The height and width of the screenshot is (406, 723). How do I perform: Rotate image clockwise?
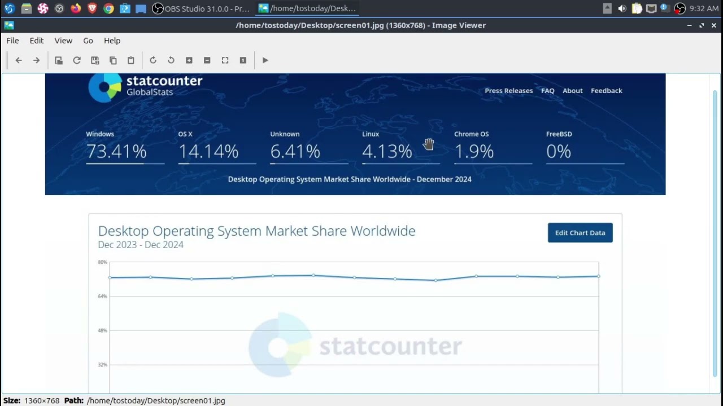pos(153,60)
